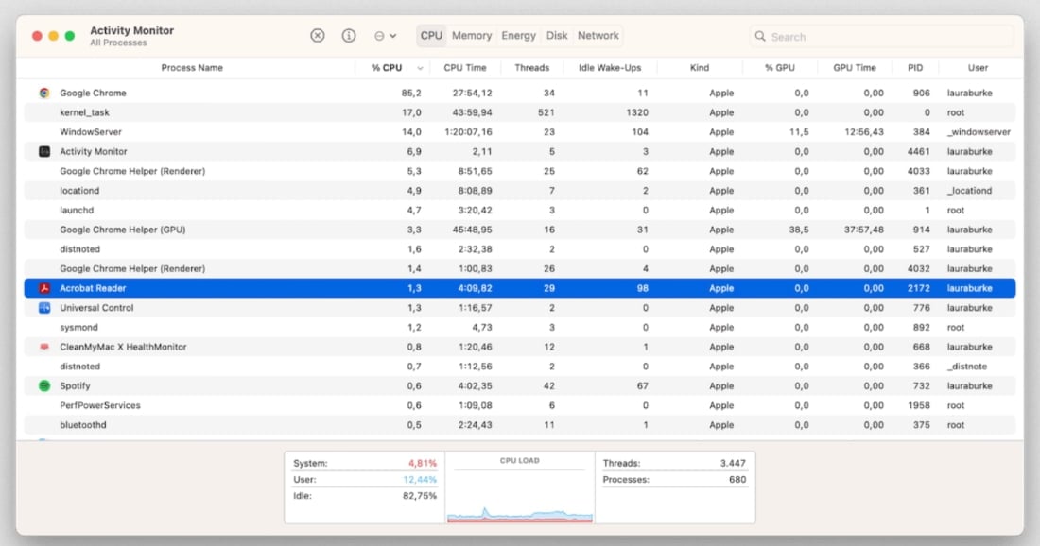Toggle sort order on % CPU column
The image size is (1040, 546).
(x=387, y=68)
